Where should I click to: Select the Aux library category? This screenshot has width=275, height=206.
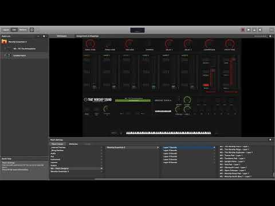(x=76, y=156)
